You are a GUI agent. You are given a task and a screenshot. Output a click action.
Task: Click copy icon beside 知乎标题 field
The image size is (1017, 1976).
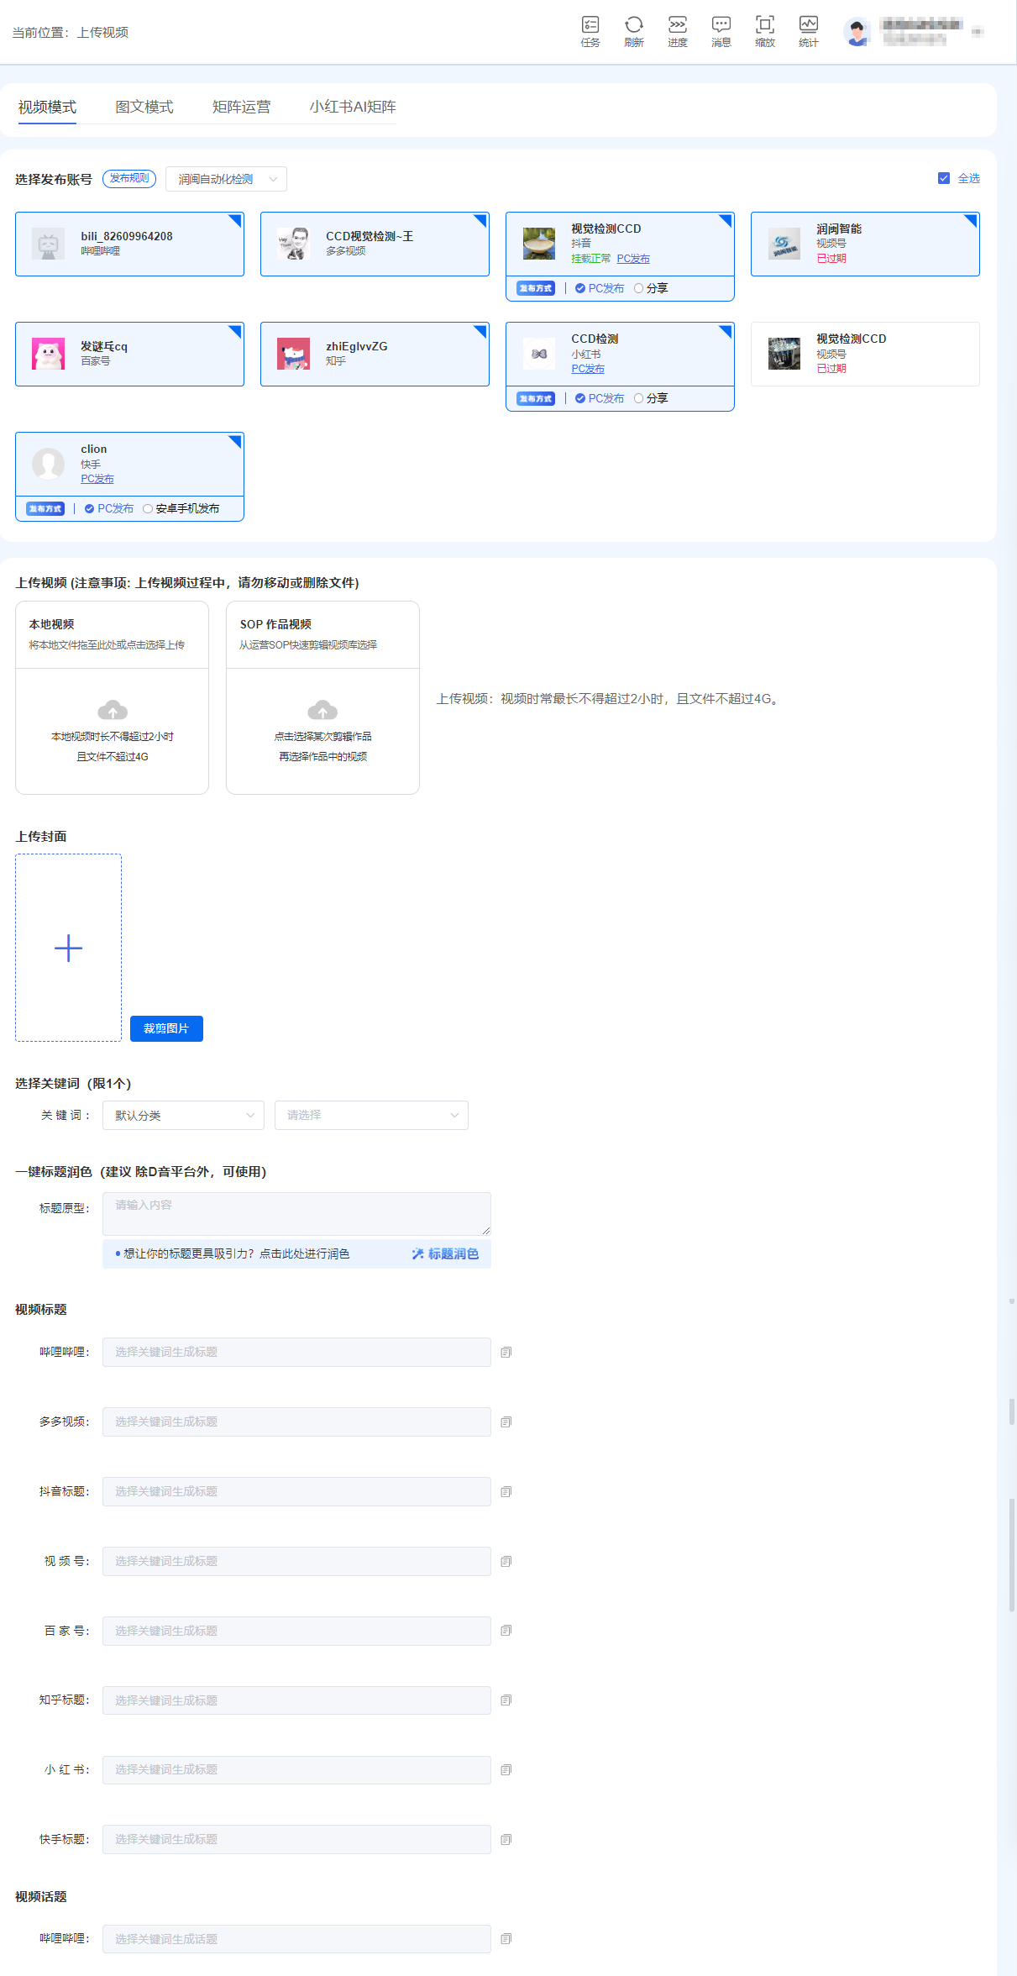[506, 1700]
